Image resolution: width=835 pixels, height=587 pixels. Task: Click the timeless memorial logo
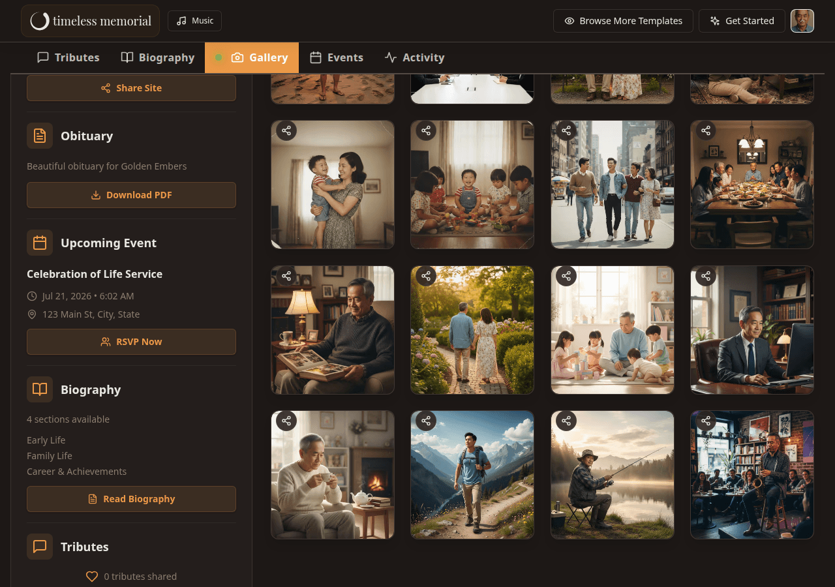tap(91, 21)
